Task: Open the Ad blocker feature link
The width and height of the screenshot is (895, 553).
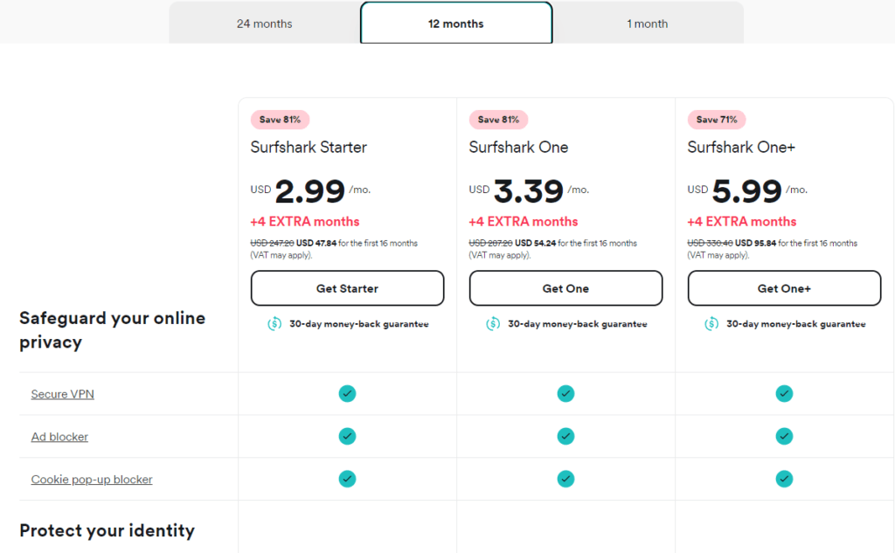Action: (x=59, y=437)
